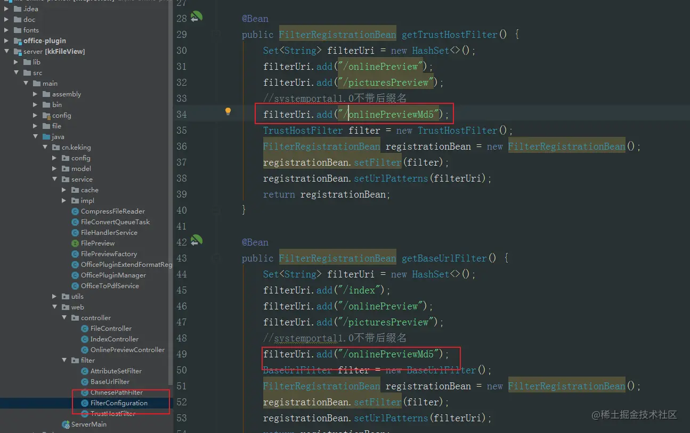The width and height of the screenshot is (690, 433).
Task: Click the fold end marker on line 40
Action: pyautogui.click(x=216, y=210)
